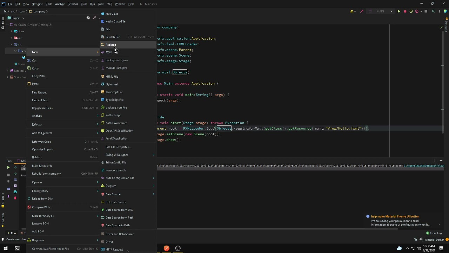Open Run panel three-dots options
This screenshot has height=253, width=449.
pyautogui.click(x=435, y=161)
